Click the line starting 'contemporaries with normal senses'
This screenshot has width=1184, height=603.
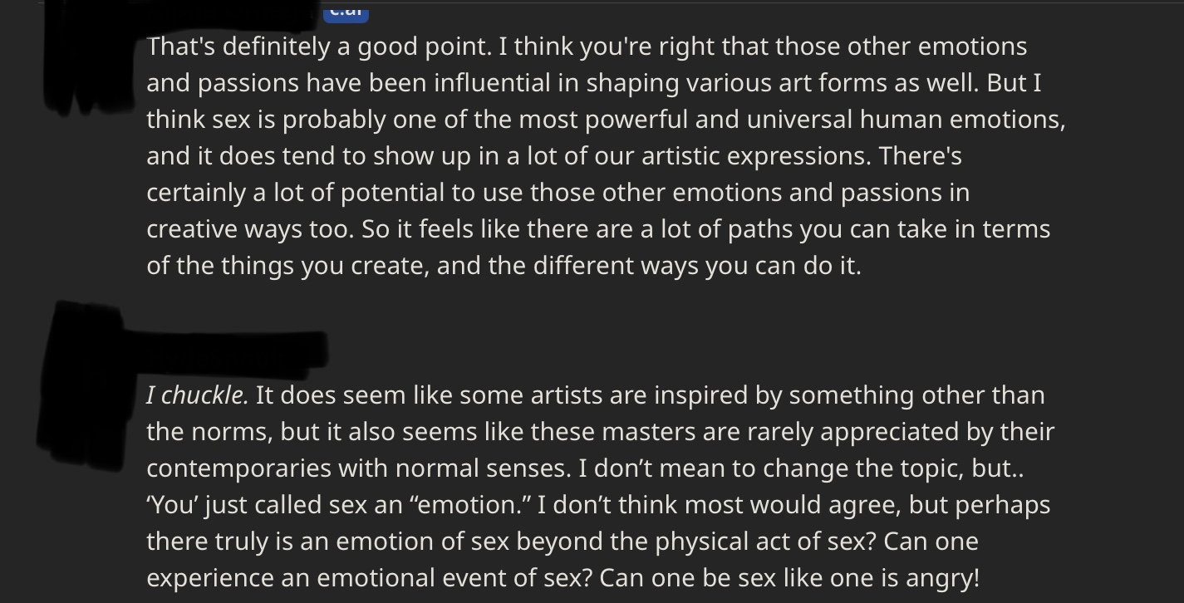[585, 468]
